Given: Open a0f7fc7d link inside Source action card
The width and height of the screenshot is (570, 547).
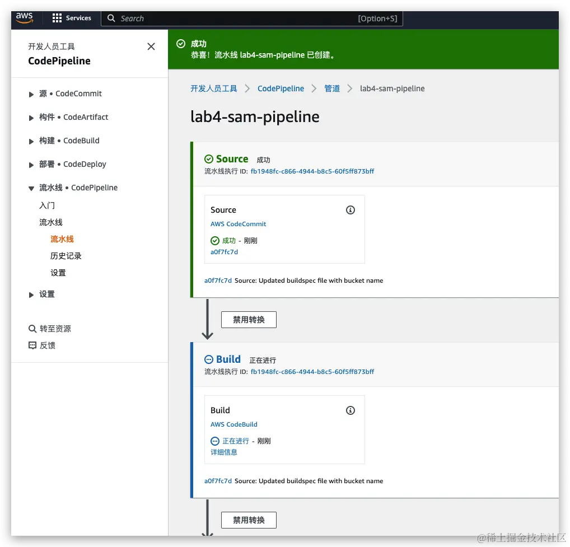Looking at the screenshot, I should pyautogui.click(x=224, y=252).
